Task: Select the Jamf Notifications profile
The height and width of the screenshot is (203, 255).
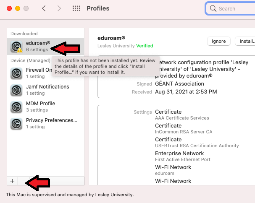Action: tap(45, 90)
